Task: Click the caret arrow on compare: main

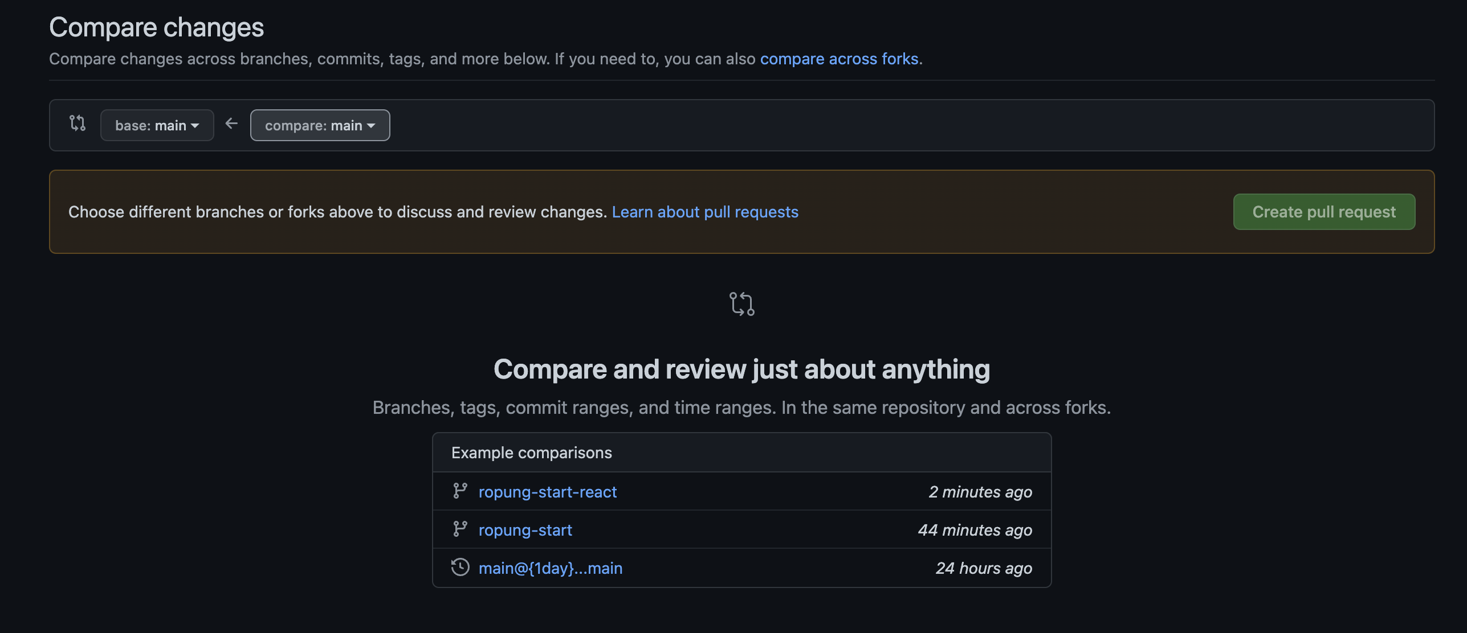Action: click(x=372, y=126)
